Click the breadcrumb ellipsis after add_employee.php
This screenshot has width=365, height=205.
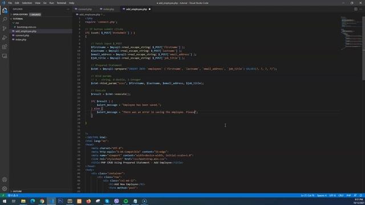(104, 14)
